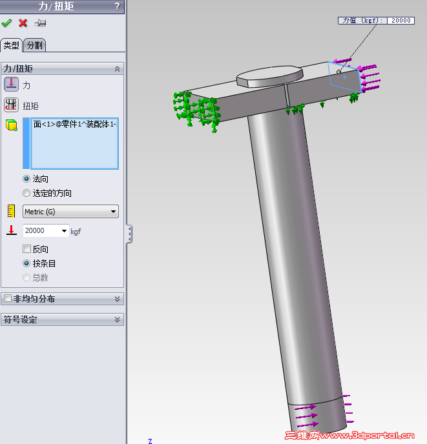Click the 力 label text
Screen dimensions: 427x444
(26, 85)
